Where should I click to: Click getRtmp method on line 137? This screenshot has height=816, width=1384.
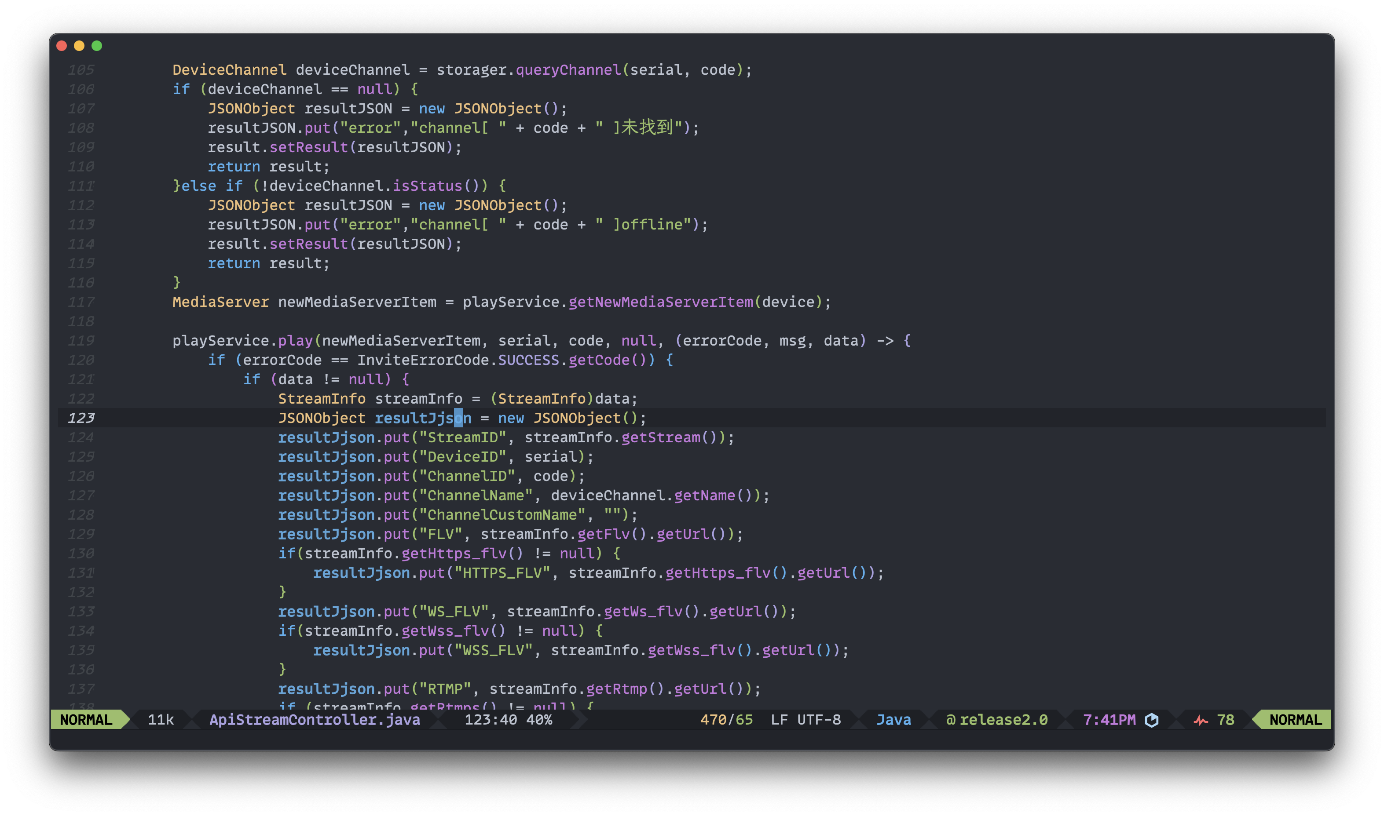pyautogui.click(x=617, y=688)
